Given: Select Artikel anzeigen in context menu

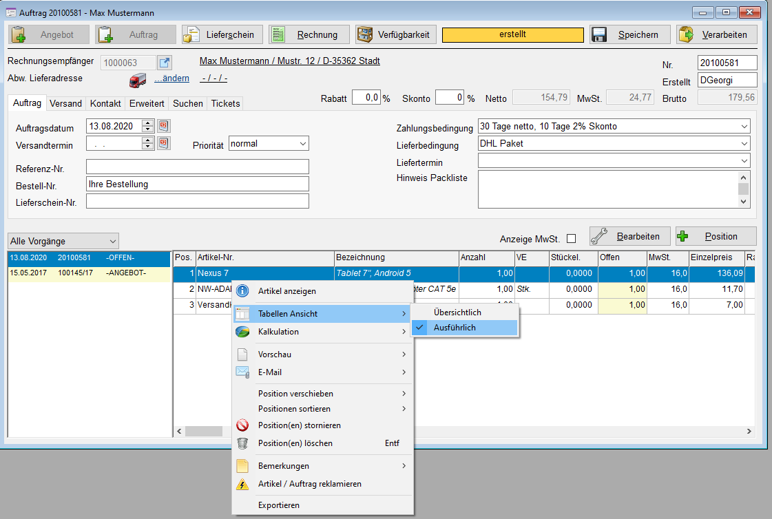Looking at the screenshot, I should [322, 290].
